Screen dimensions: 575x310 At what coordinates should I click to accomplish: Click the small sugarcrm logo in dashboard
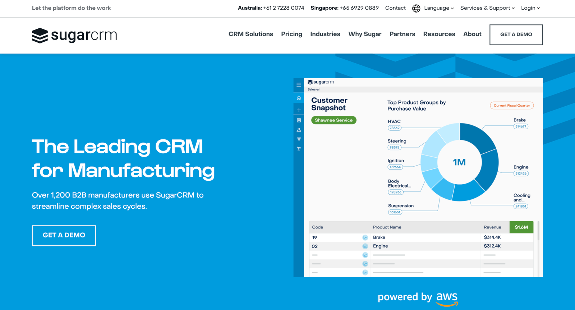coord(321,82)
